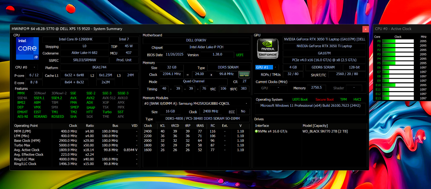Close the System Summary window
This screenshot has height=189, width=431.
(366, 29)
